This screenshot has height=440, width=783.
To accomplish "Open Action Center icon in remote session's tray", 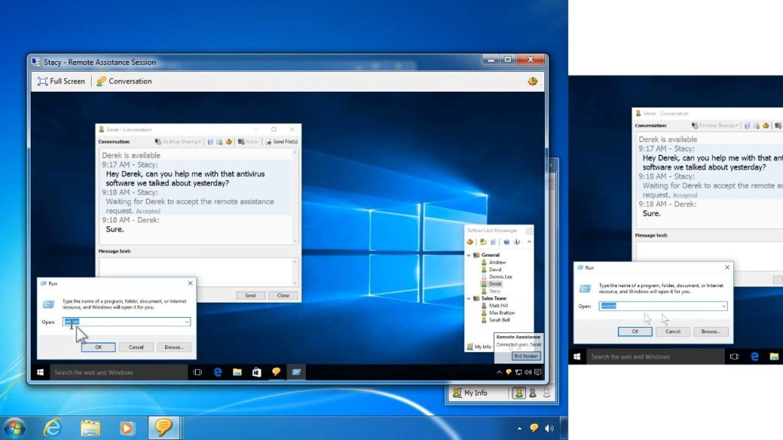I will click(x=538, y=372).
